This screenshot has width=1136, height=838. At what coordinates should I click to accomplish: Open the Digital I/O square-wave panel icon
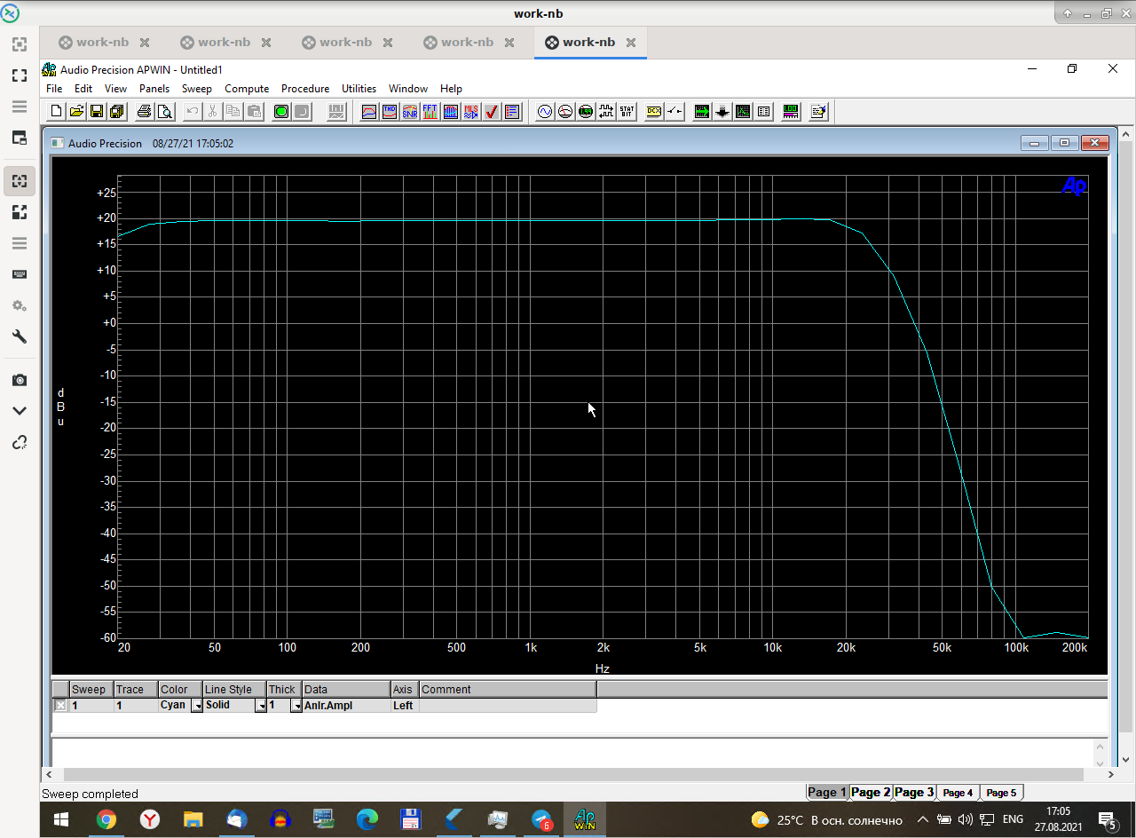606,111
